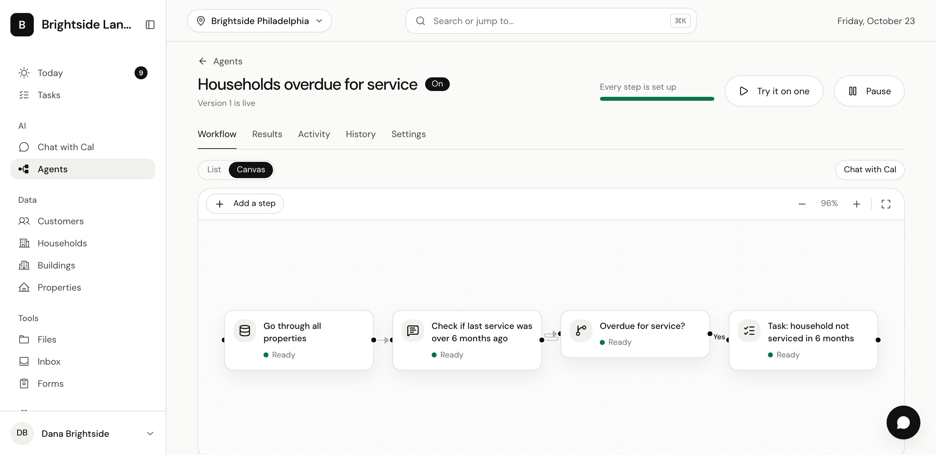Click the Yes branch label
Viewport: 936px width, 455px height.
(719, 337)
